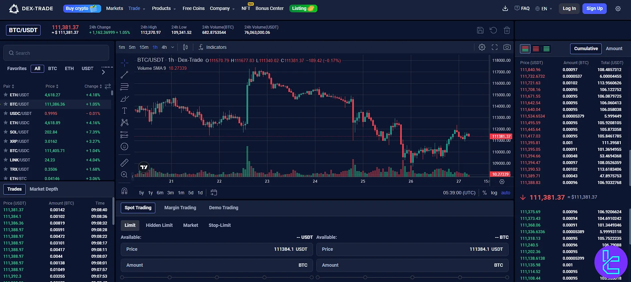Screen dimensions: 631x282
Task: Toggle auto scale on chart
Action: coord(506,193)
